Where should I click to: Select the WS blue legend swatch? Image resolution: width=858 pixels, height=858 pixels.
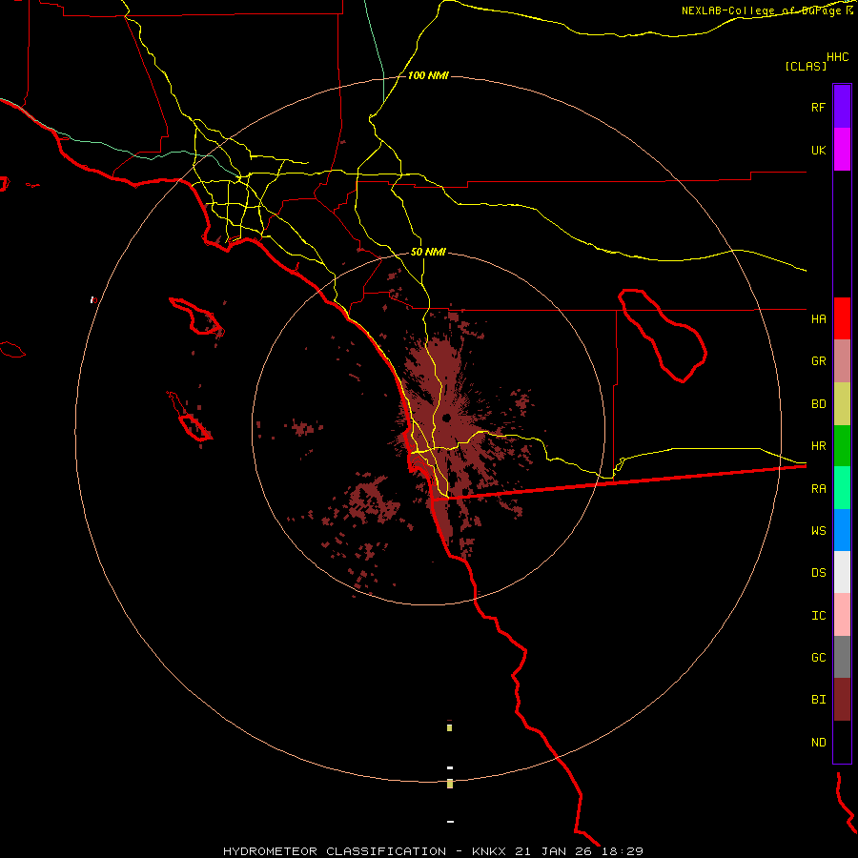842,530
